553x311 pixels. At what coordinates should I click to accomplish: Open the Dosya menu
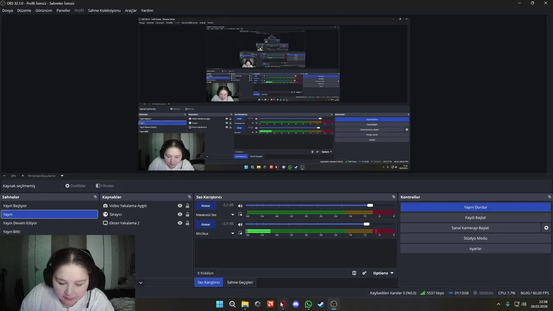[x=8, y=10]
